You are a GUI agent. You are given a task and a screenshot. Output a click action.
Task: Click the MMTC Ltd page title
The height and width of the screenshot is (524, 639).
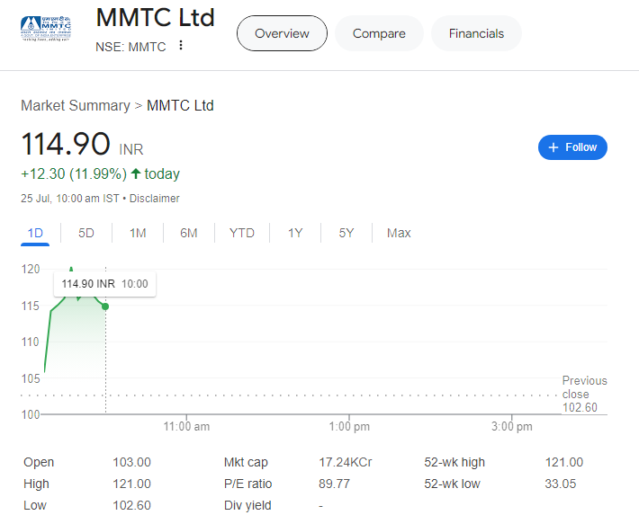pyautogui.click(x=156, y=17)
